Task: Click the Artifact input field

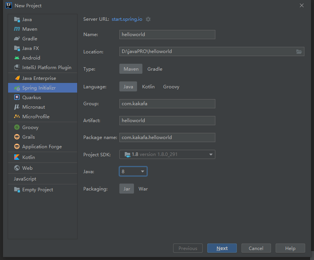Action: [167, 120]
